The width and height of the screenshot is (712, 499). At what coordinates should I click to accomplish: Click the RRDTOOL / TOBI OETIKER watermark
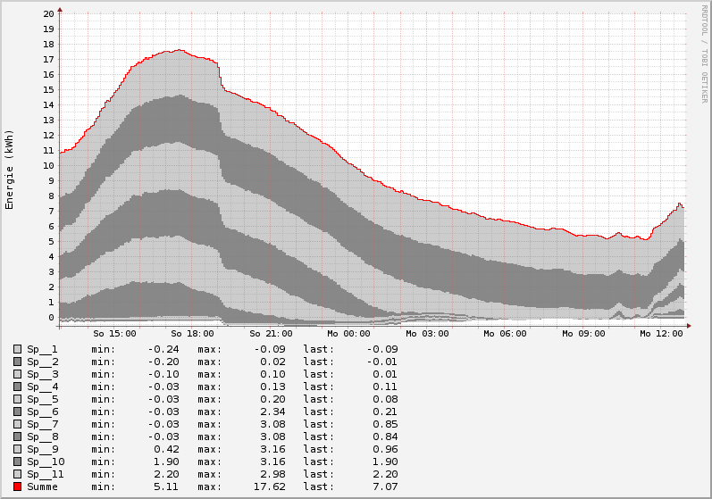pos(703,54)
